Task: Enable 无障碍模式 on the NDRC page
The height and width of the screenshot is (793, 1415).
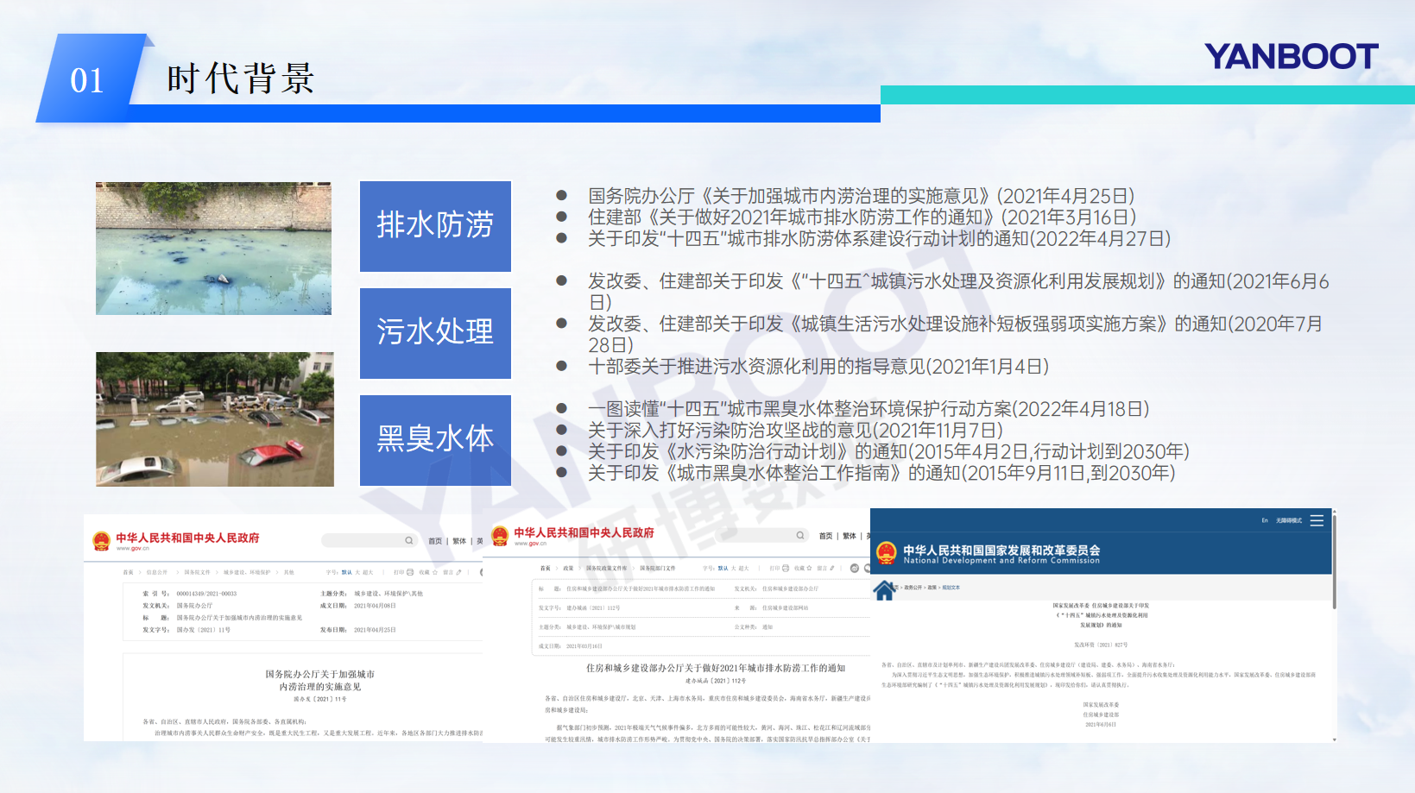Action: 1288,520
